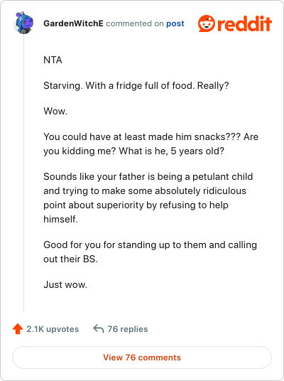Click the "Starving. With a fridge" line
Screen dimensions: 284x381
pos(136,86)
